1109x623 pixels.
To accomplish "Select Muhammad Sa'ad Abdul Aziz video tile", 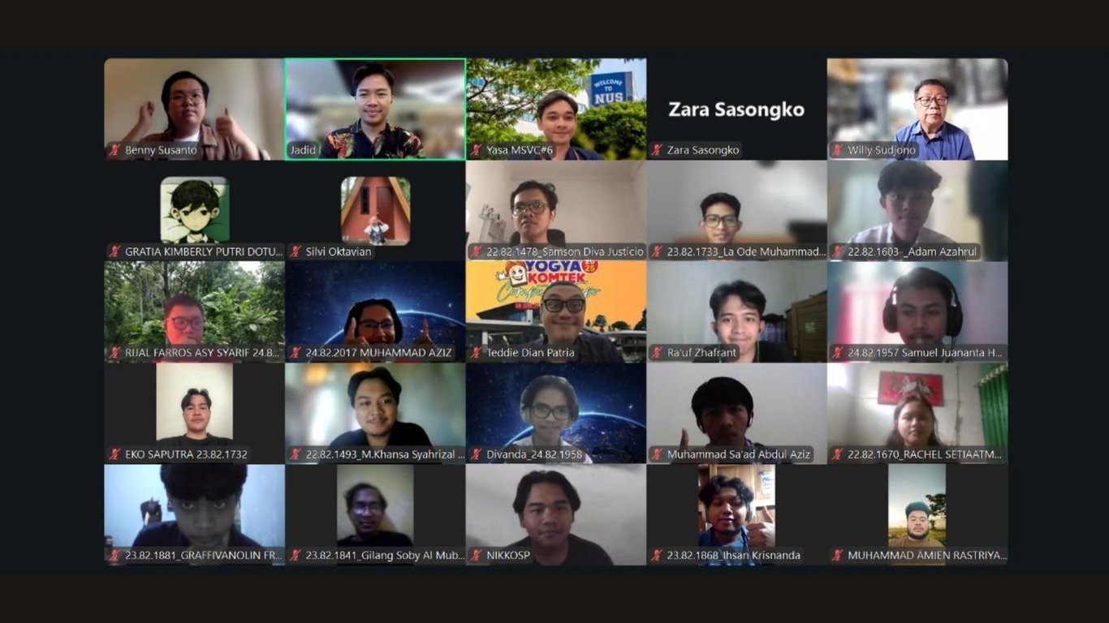I will [x=736, y=413].
